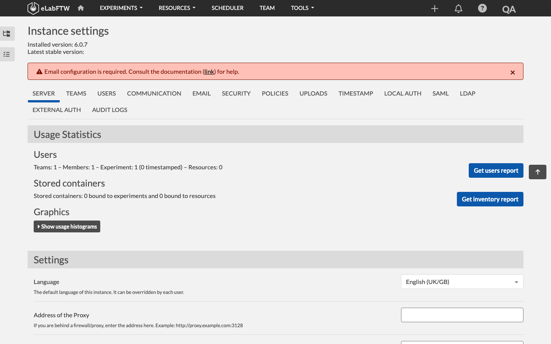
Task: Switch to the Teams tab
Action: pos(76,94)
